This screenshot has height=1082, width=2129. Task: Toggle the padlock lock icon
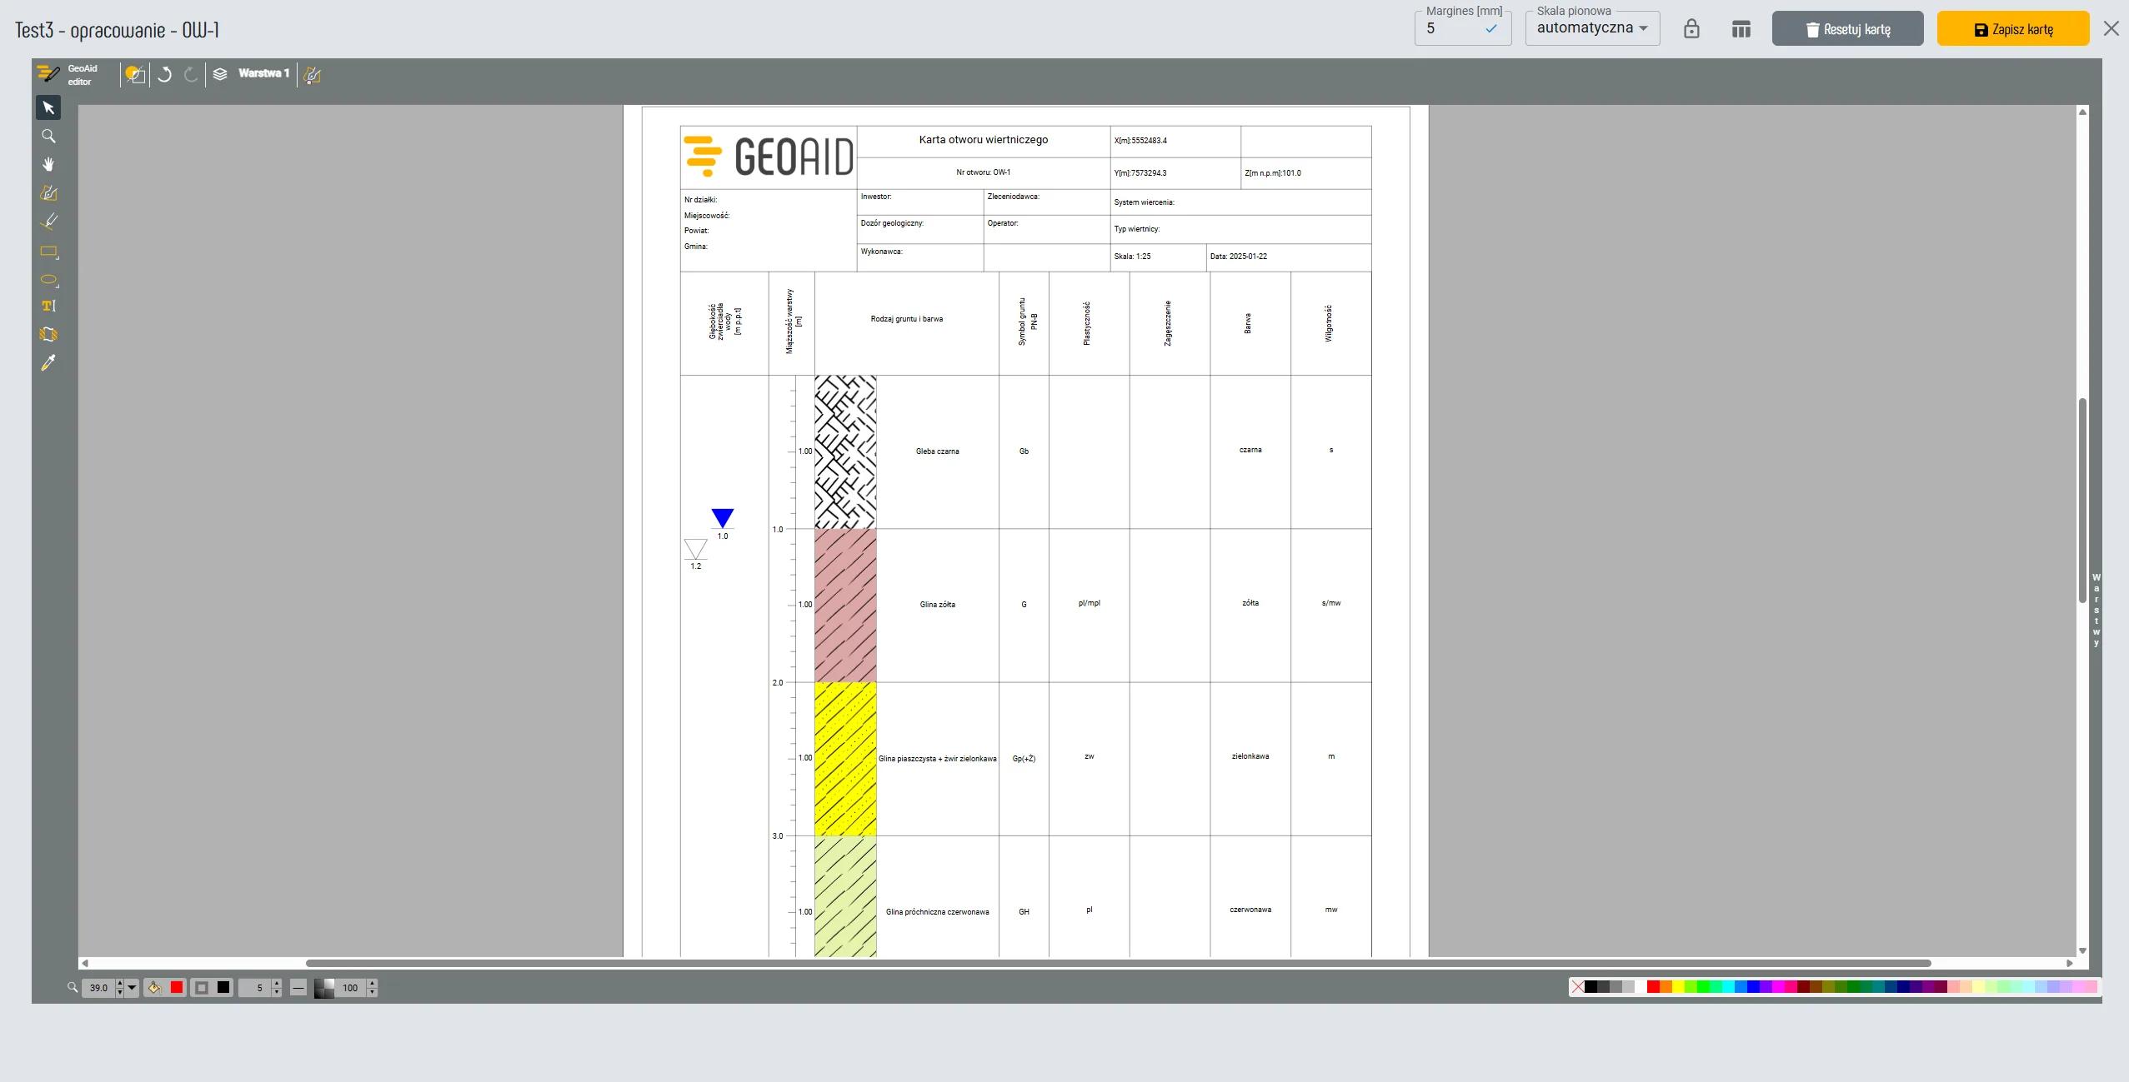click(x=1691, y=29)
